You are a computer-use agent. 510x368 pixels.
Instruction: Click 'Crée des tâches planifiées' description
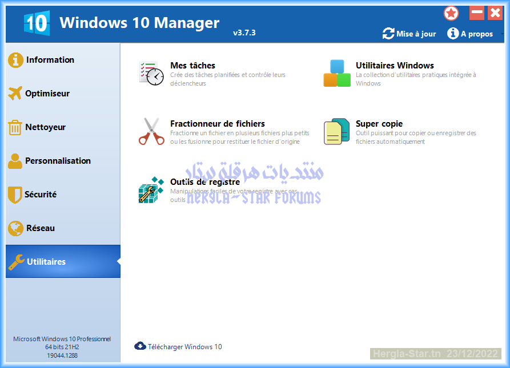coord(228,79)
